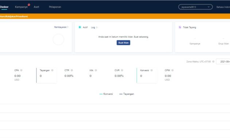Click the Tidak Tayang status icon
230x138 pixels.
click(x=180, y=27)
